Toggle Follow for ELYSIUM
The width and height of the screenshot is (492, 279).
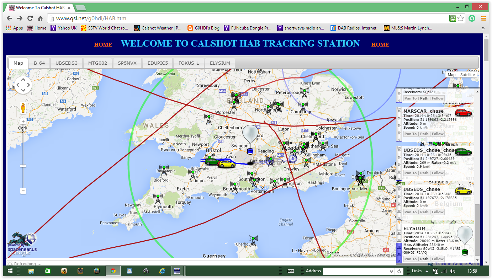[x=438, y=259]
